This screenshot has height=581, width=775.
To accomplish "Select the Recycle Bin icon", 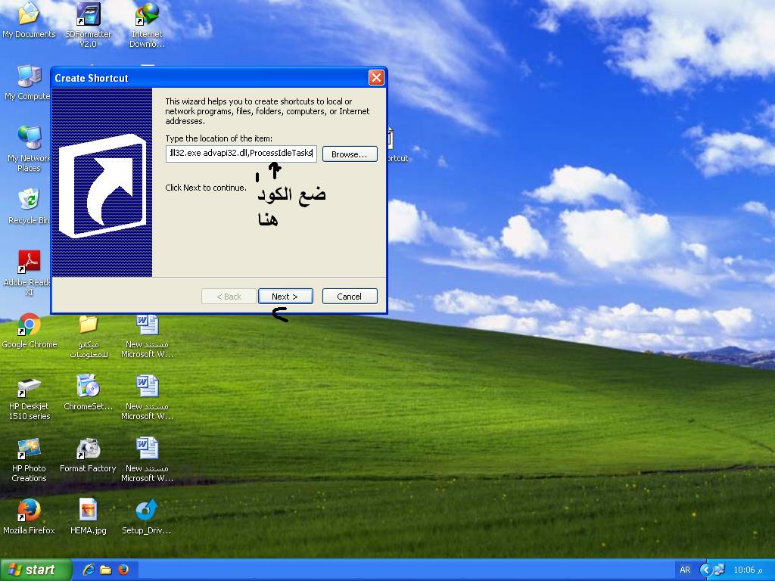I will tap(29, 206).
